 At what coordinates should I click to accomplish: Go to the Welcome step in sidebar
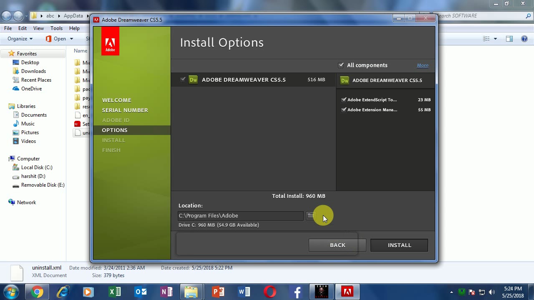(117, 100)
